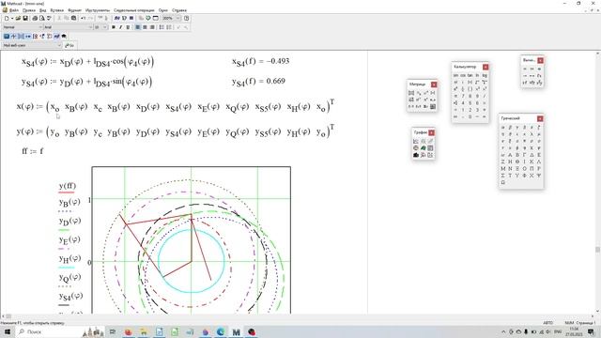
Task: Click the Open file folder icon
Action: [19, 18]
